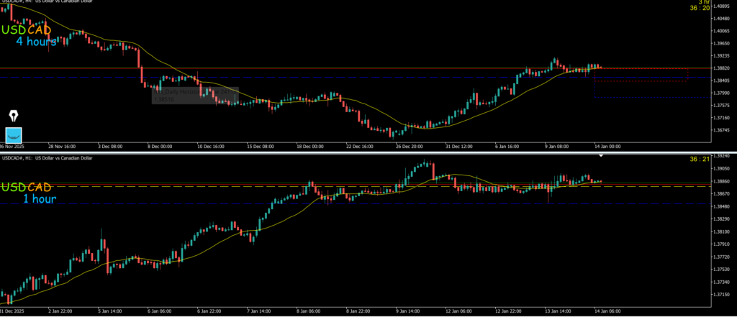
Task: Click the light blue smile icon
Action: click(x=14, y=134)
